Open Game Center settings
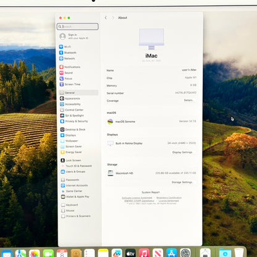This screenshot has height=257, width=257. (72, 191)
